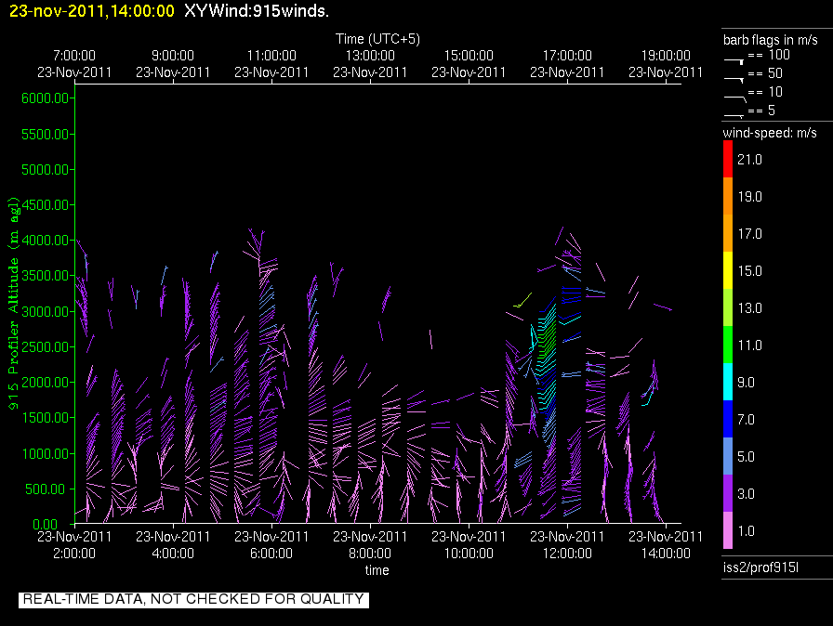The image size is (833, 626).
Task: Click the 4000.00 altitude tick label
Action: (x=46, y=241)
